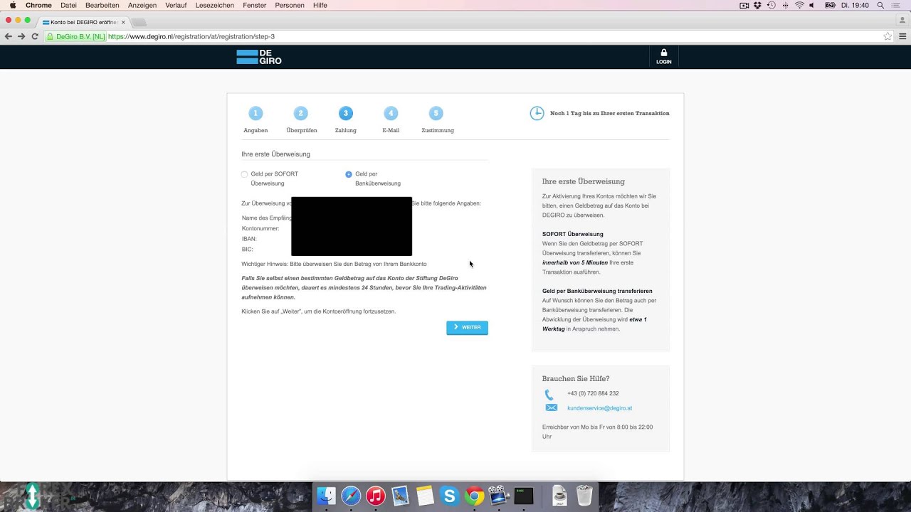The width and height of the screenshot is (911, 512).
Task: Click the clock icon near transaction notice
Action: pyautogui.click(x=537, y=113)
